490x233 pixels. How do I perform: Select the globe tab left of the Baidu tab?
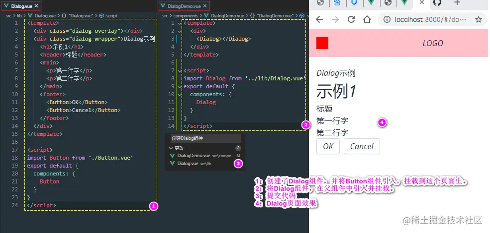coord(320,3)
